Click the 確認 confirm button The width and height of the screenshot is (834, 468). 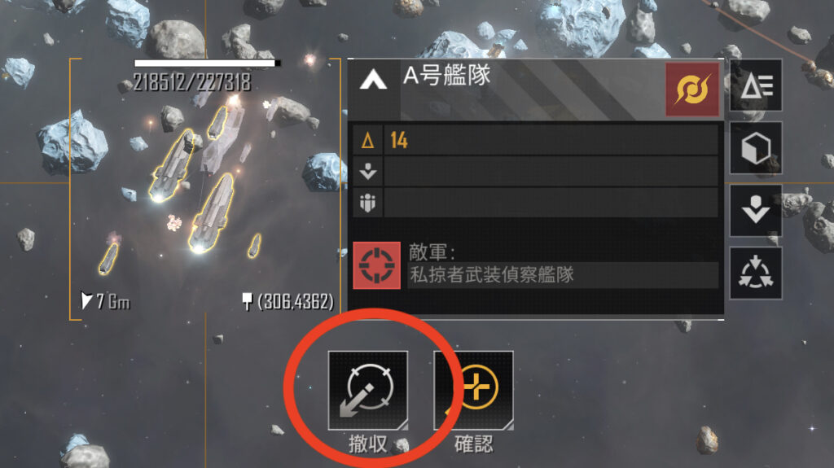[x=473, y=391]
